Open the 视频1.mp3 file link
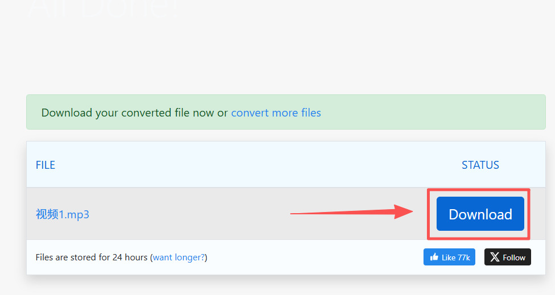Screen dimensions: 555x295 point(62,214)
